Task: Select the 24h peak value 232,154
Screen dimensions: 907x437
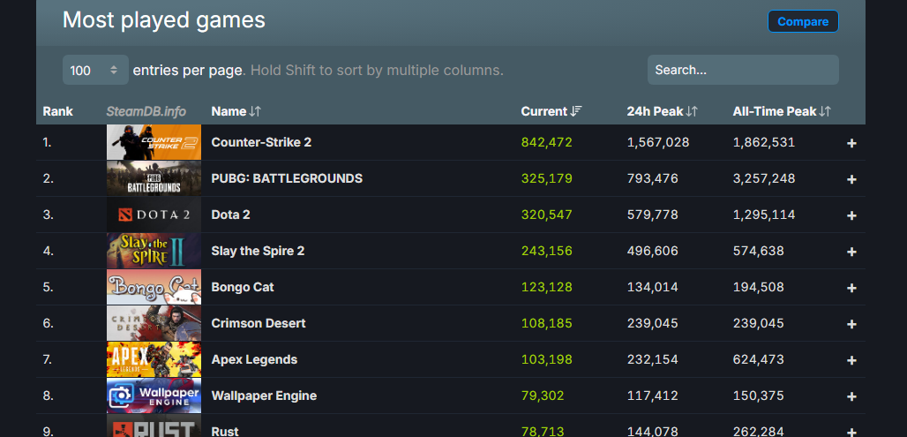Action: click(653, 359)
